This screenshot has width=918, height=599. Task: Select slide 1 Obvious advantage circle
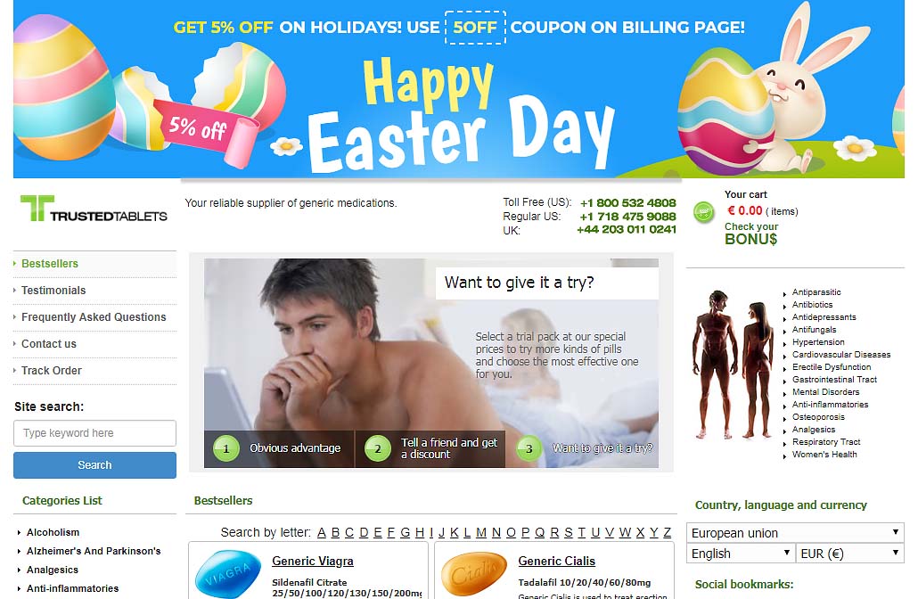click(226, 449)
